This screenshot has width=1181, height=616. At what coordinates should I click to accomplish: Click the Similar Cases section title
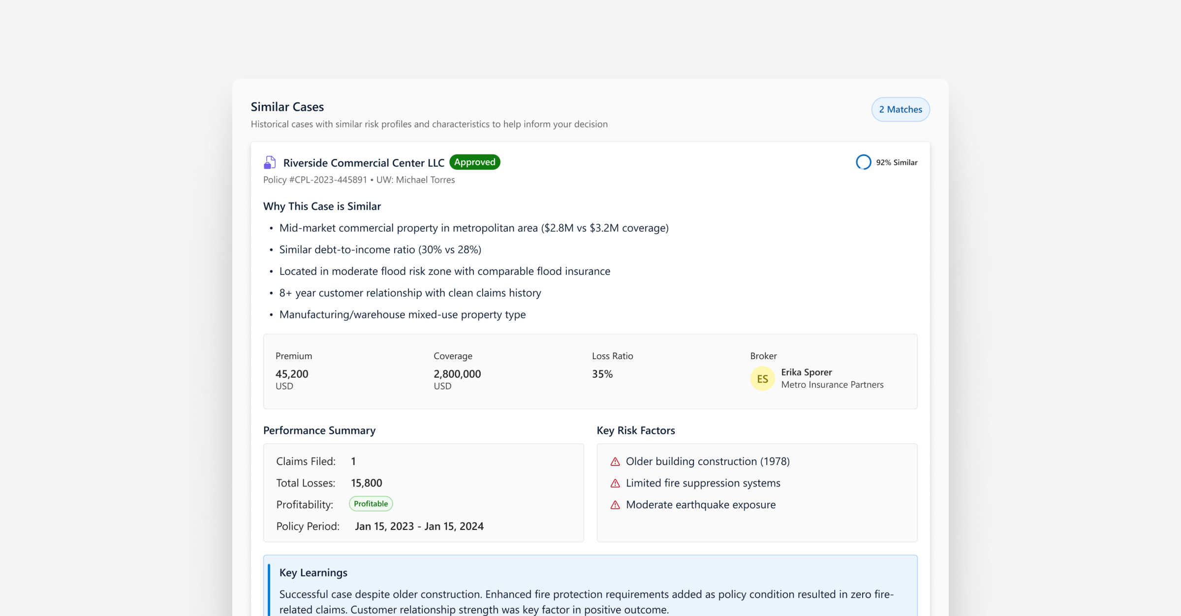pos(287,107)
